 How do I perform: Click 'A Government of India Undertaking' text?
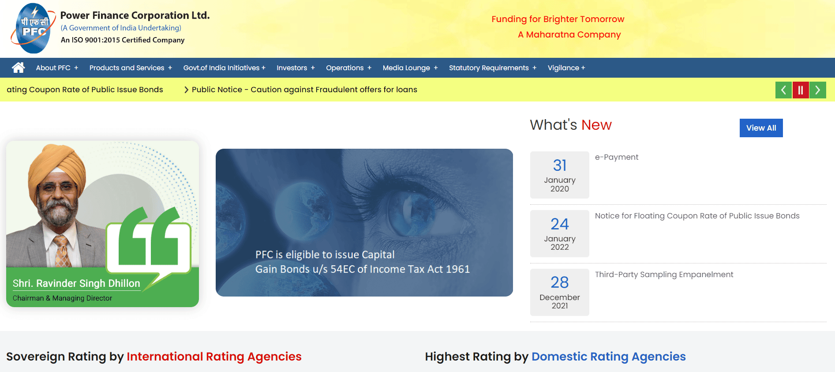click(121, 28)
